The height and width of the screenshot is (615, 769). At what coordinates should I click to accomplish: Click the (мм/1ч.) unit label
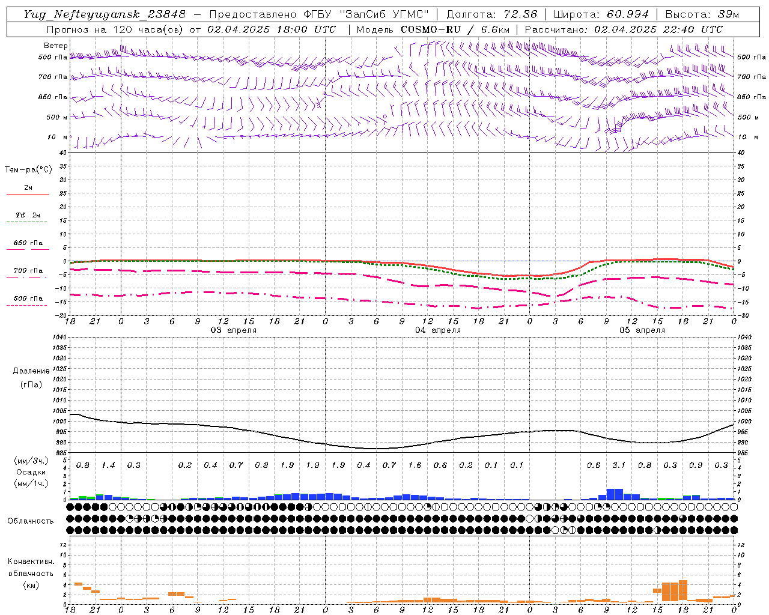point(31,483)
